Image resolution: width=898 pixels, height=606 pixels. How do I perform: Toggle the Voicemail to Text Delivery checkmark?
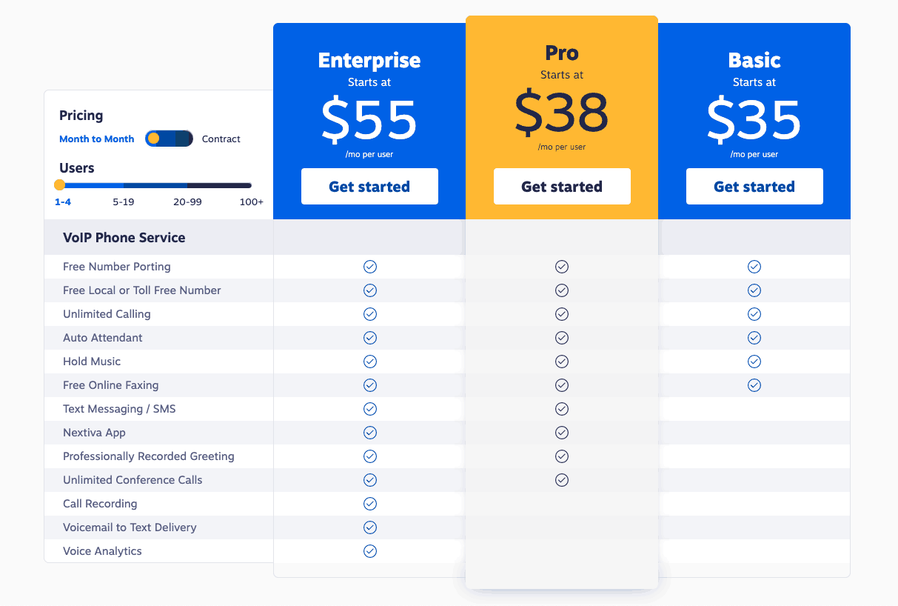[369, 527]
